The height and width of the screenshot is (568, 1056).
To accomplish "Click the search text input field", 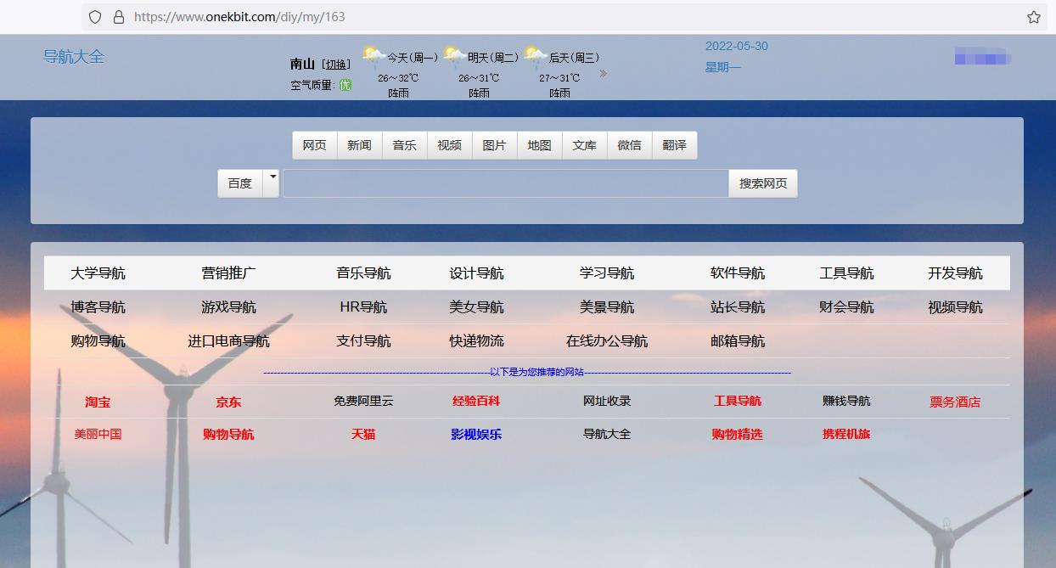I will point(506,183).
